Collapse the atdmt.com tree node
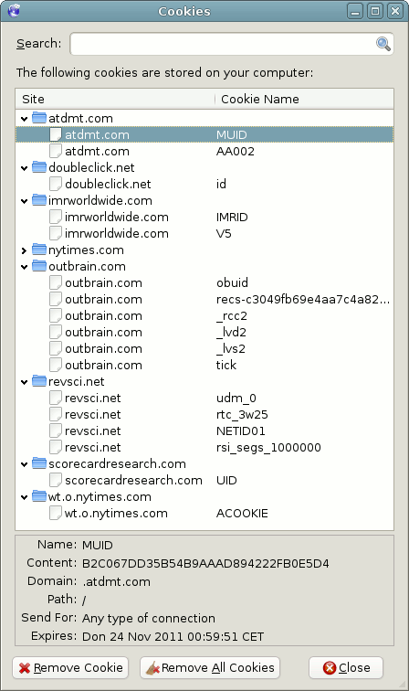Viewport: 409px width, 691px height. (25, 119)
